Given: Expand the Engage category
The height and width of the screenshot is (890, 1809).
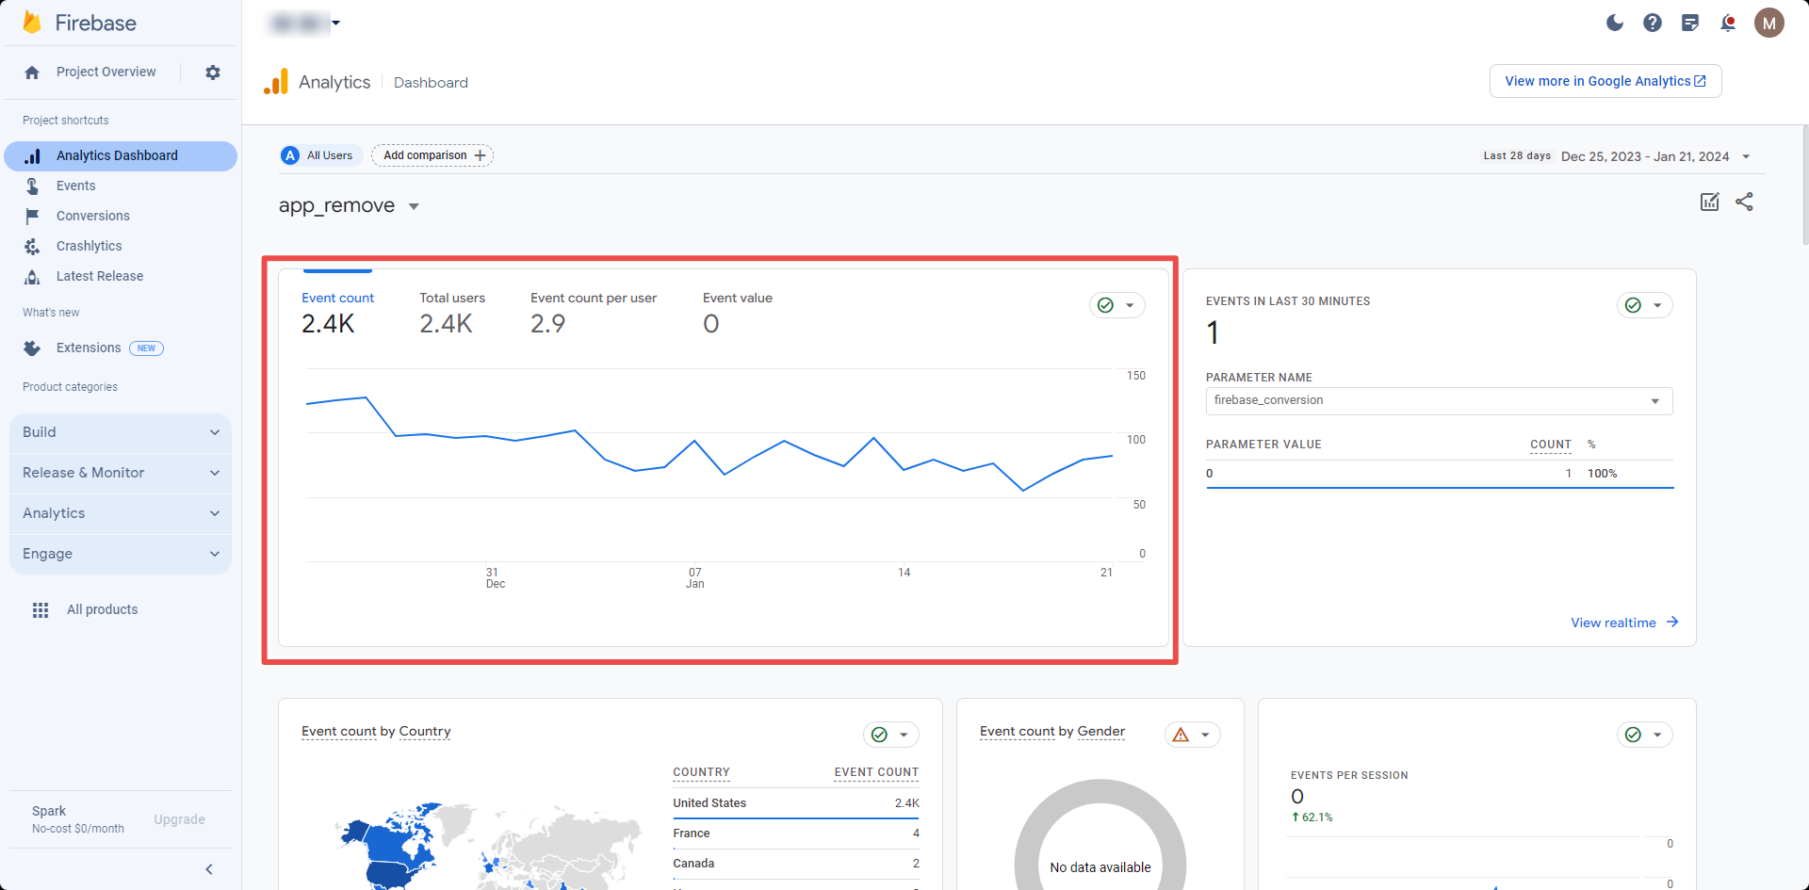Looking at the screenshot, I should pyautogui.click(x=121, y=554).
